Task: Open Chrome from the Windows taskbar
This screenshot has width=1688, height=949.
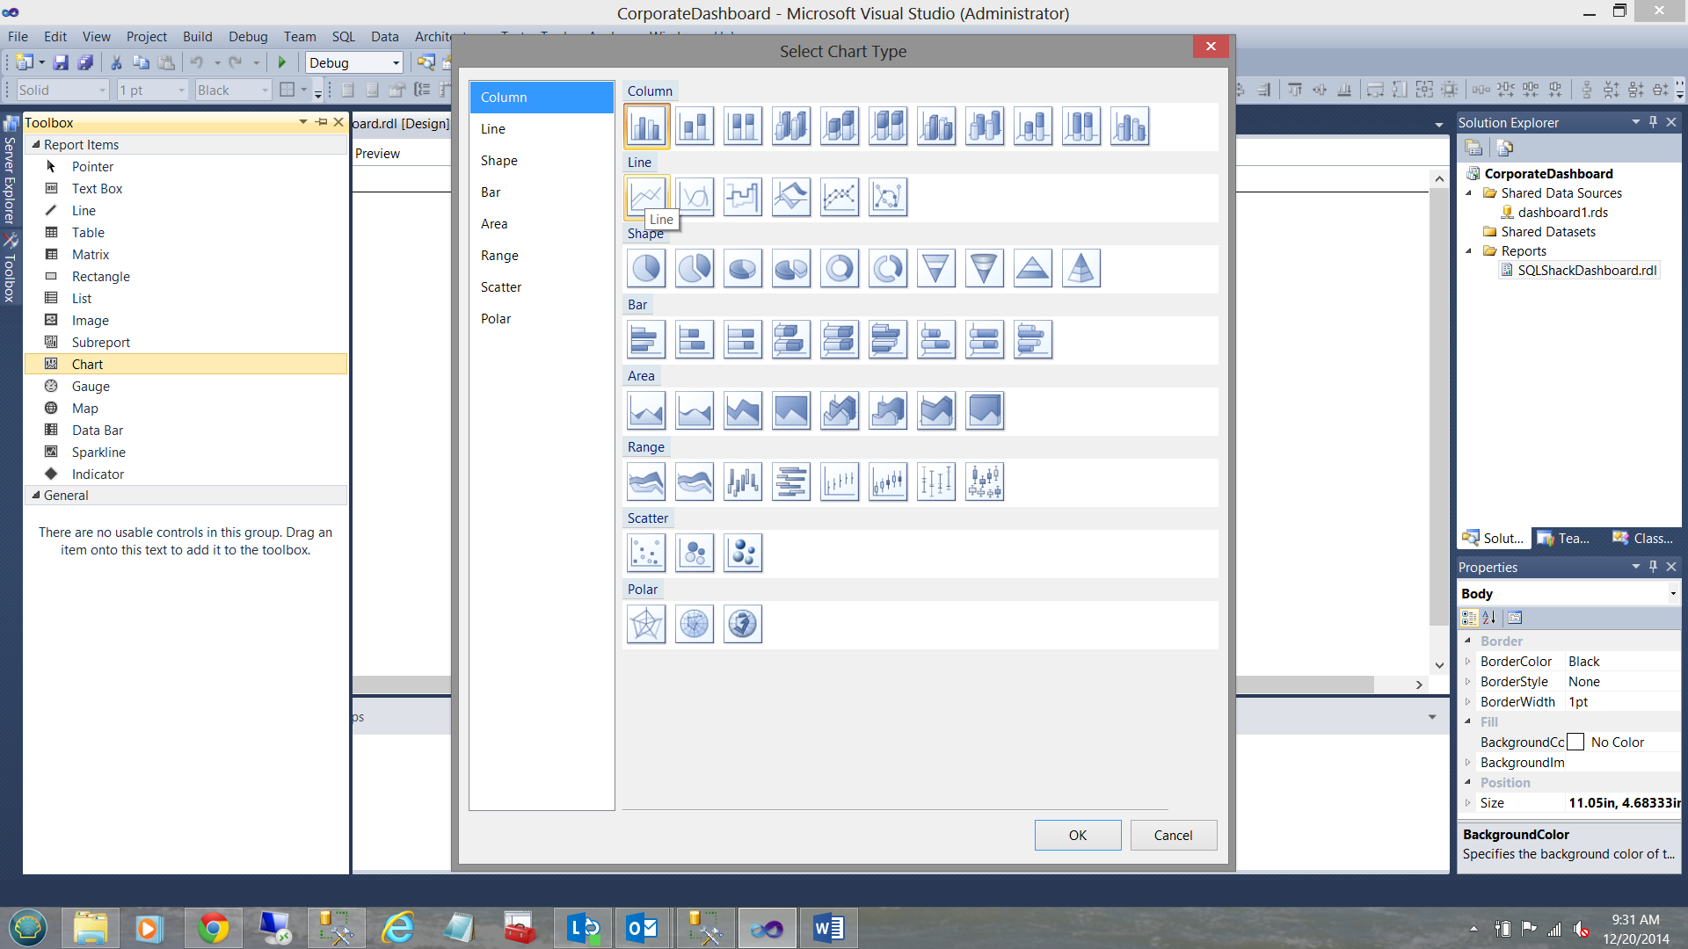Action: [x=213, y=928]
